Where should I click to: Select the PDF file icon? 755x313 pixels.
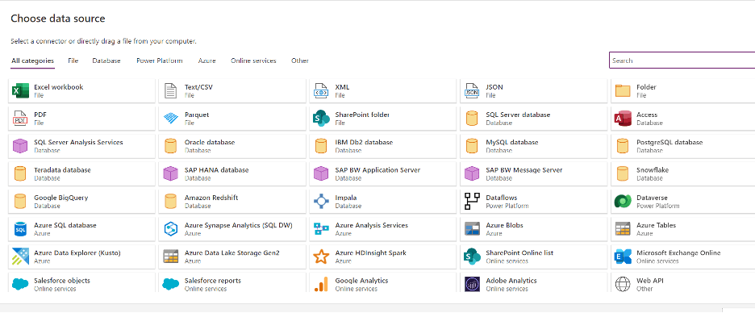pos(20,119)
